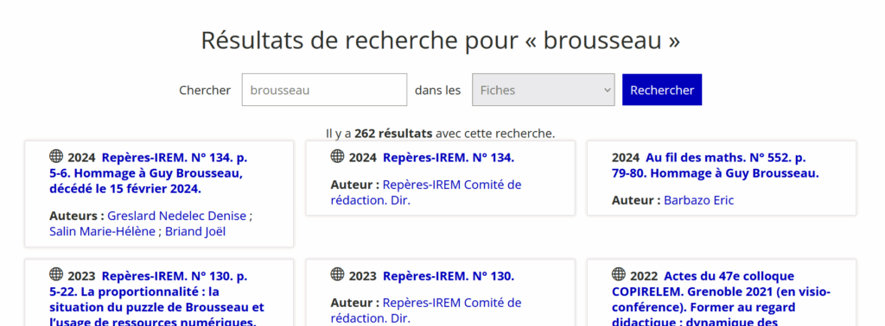885x326 pixels.
Task: Open author link Salin Marie-Hélène
Action: 102,231
